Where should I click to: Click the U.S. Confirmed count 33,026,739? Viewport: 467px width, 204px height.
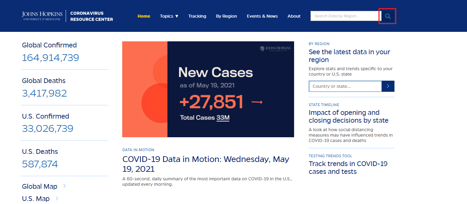point(48,128)
